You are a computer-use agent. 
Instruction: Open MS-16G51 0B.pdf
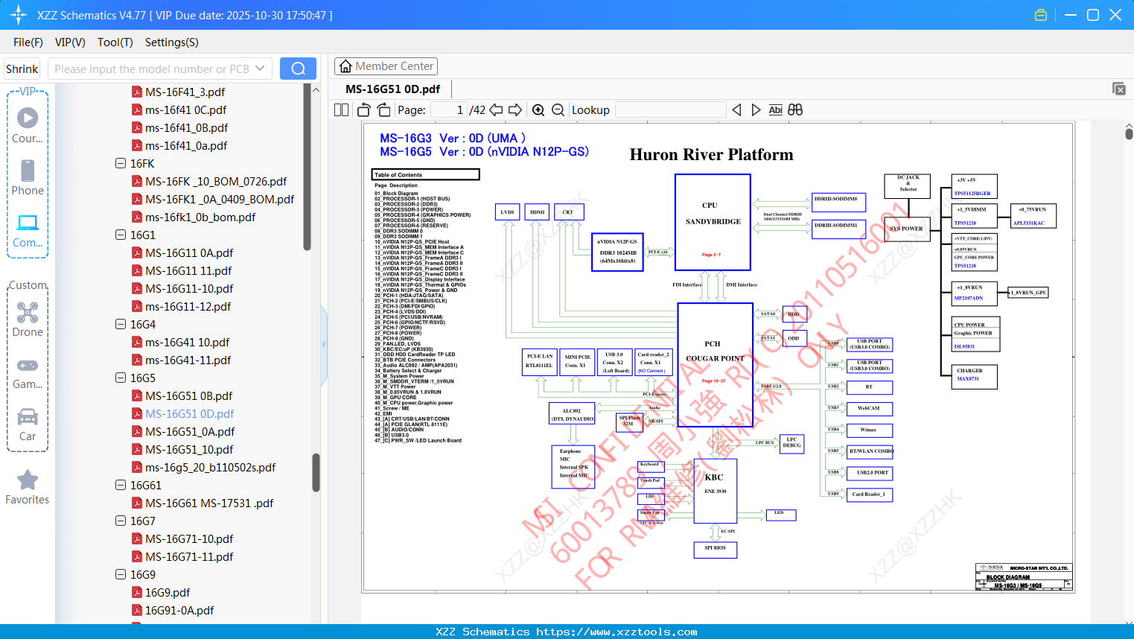point(189,395)
